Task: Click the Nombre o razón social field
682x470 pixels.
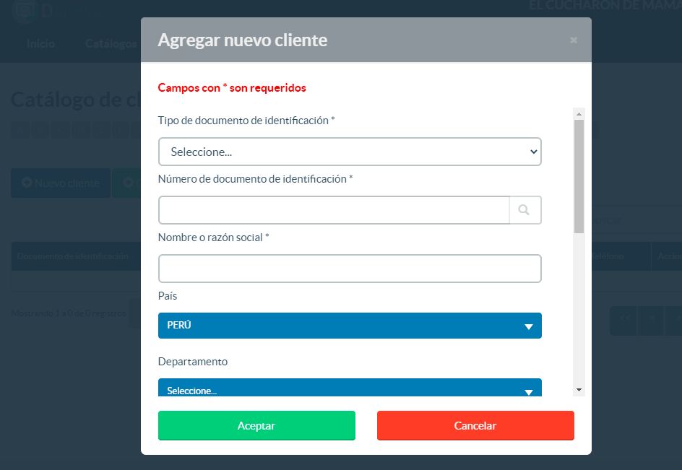Action: [x=350, y=269]
